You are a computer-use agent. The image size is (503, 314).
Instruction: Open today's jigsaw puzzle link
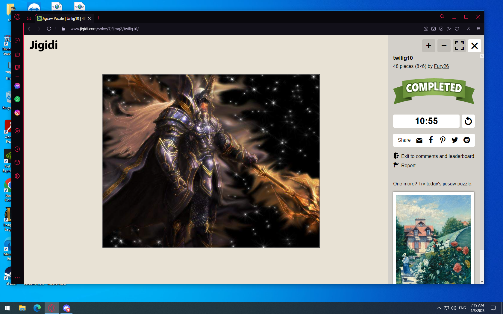point(449,184)
